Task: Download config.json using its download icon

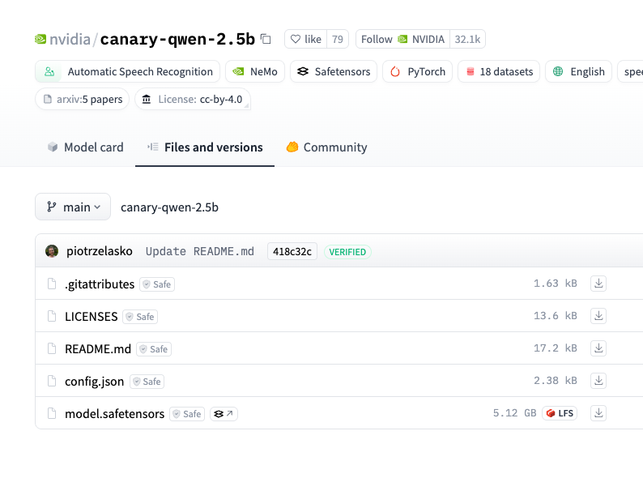Action: [598, 381]
